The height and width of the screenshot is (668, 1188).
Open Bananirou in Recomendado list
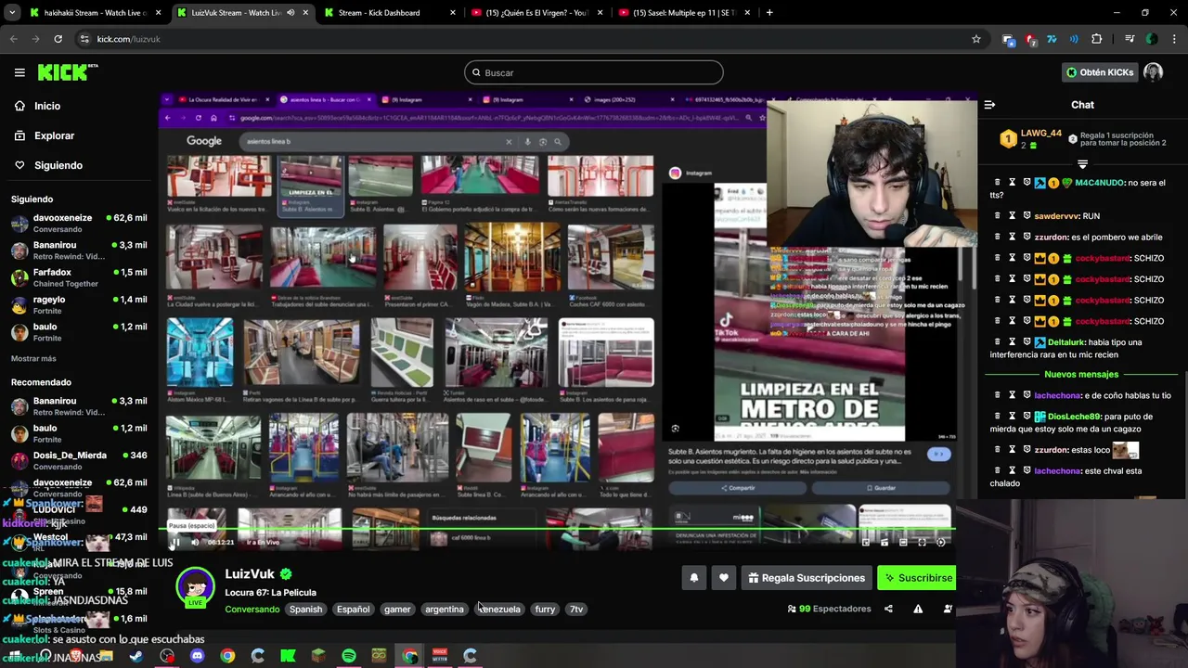(79, 405)
